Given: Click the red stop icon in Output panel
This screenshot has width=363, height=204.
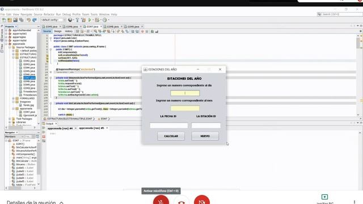Looking at the screenshot, I should pos(44,137).
